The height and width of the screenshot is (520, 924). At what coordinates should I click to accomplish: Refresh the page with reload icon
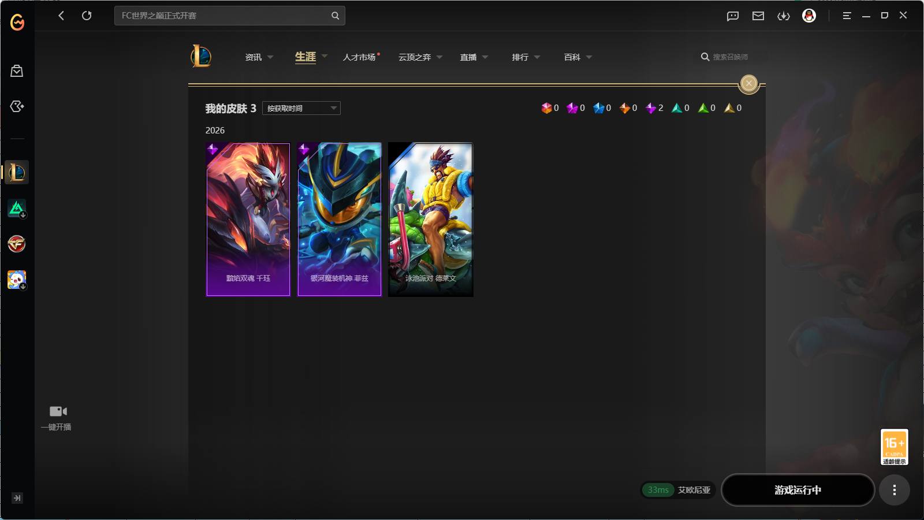[x=87, y=16]
